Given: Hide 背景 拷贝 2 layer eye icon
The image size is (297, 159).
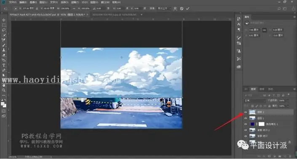Looking at the screenshot, I should point(246,130).
